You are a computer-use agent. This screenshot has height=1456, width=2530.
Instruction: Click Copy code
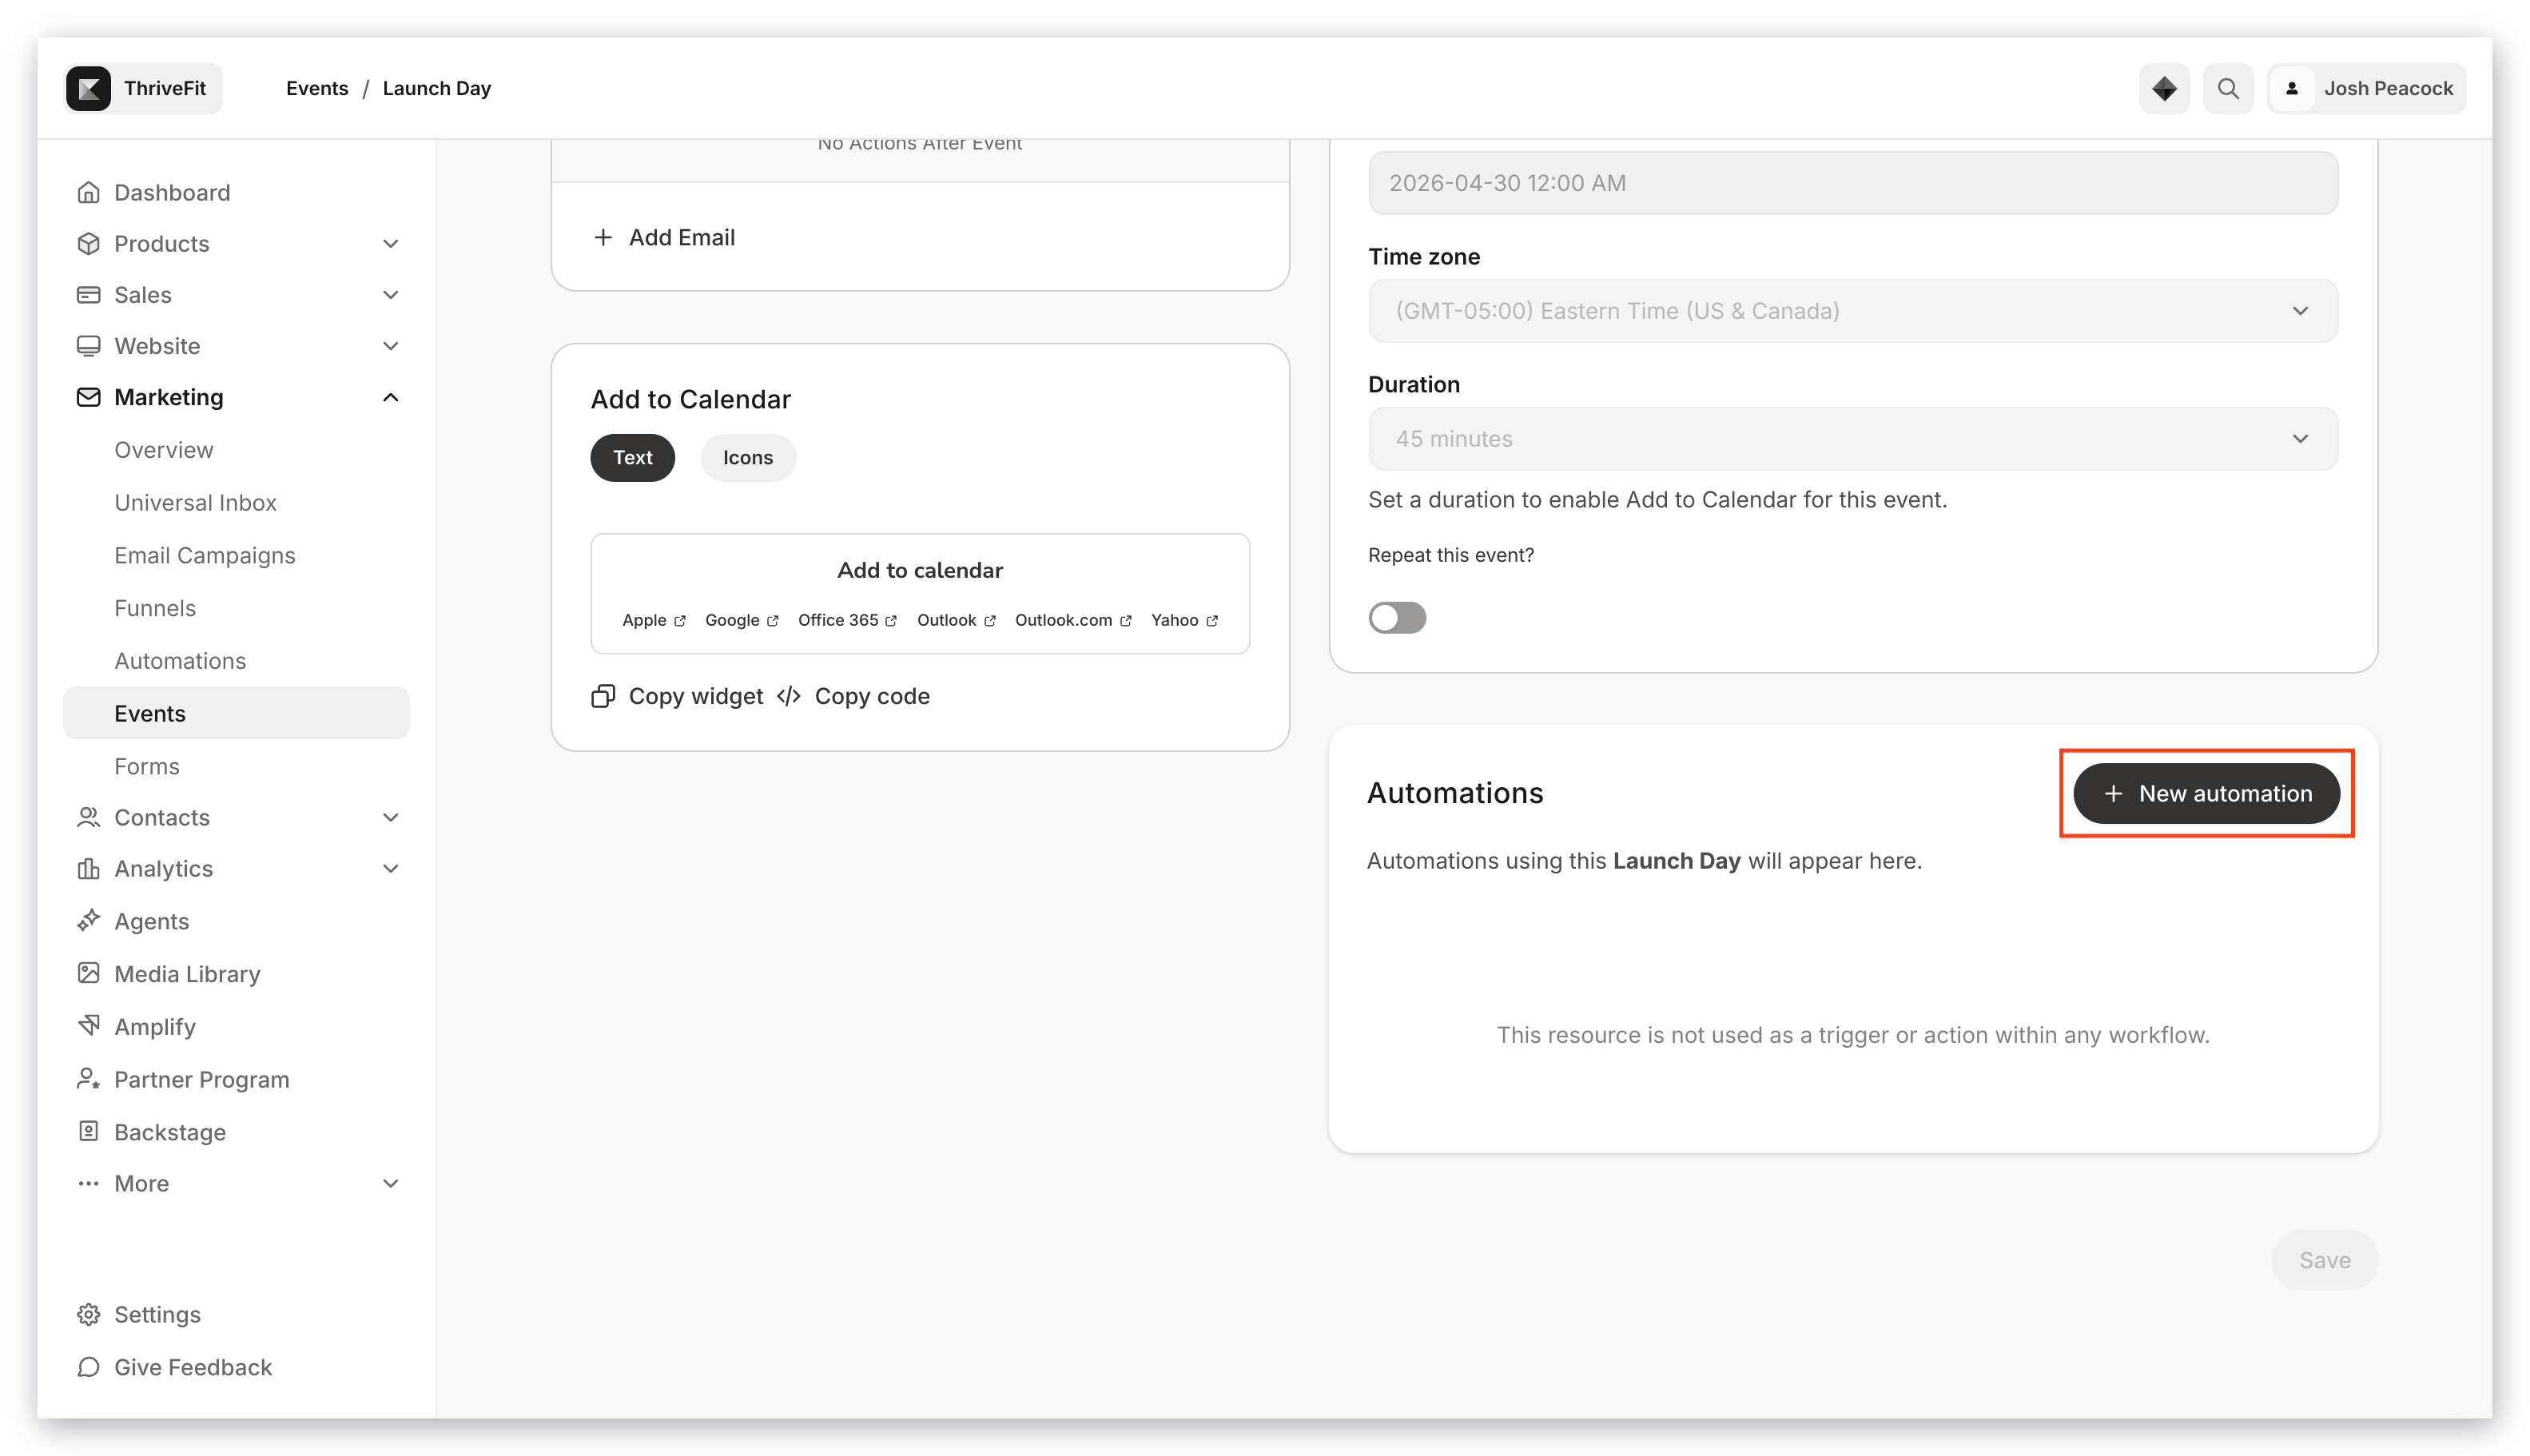click(853, 696)
